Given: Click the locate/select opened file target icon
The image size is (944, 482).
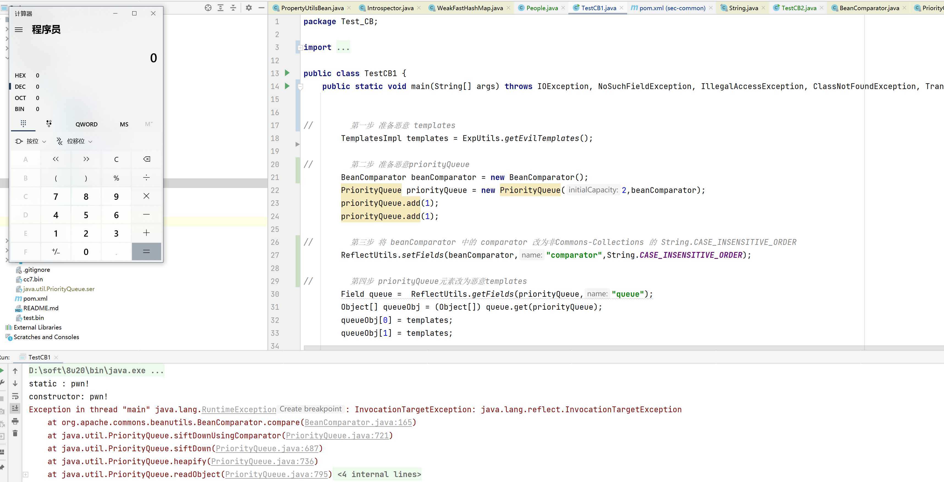Looking at the screenshot, I should point(208,8).
